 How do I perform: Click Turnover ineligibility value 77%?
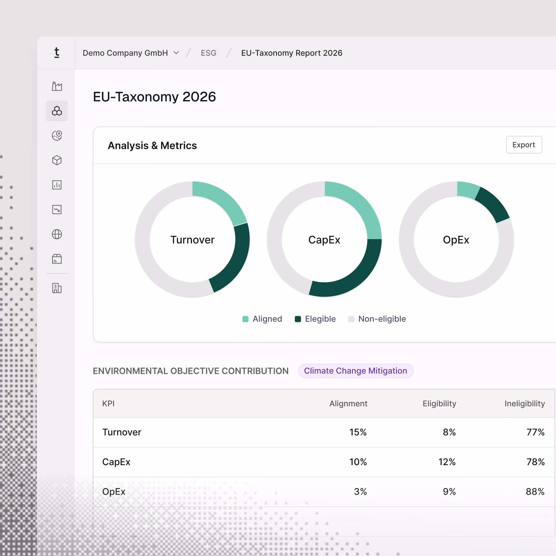[x=536, y=432]
